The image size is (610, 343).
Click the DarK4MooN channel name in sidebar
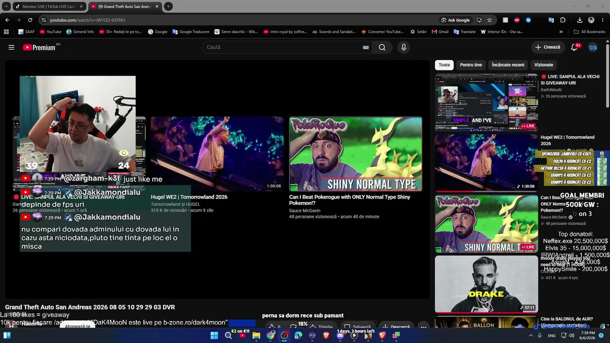[551, 90]
